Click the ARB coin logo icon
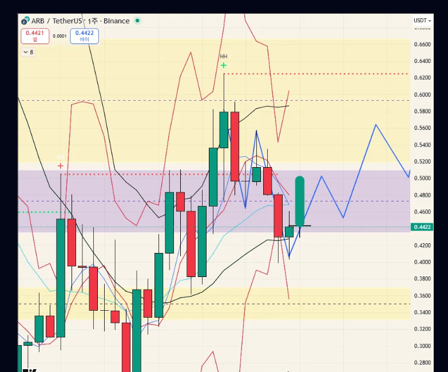 tap(25, 21)
